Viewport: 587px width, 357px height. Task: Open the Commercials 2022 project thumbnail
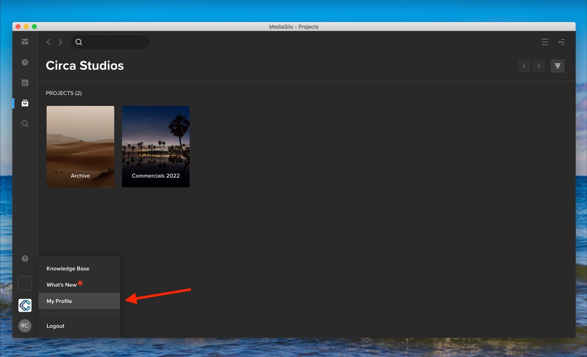(x=156, y=146)
